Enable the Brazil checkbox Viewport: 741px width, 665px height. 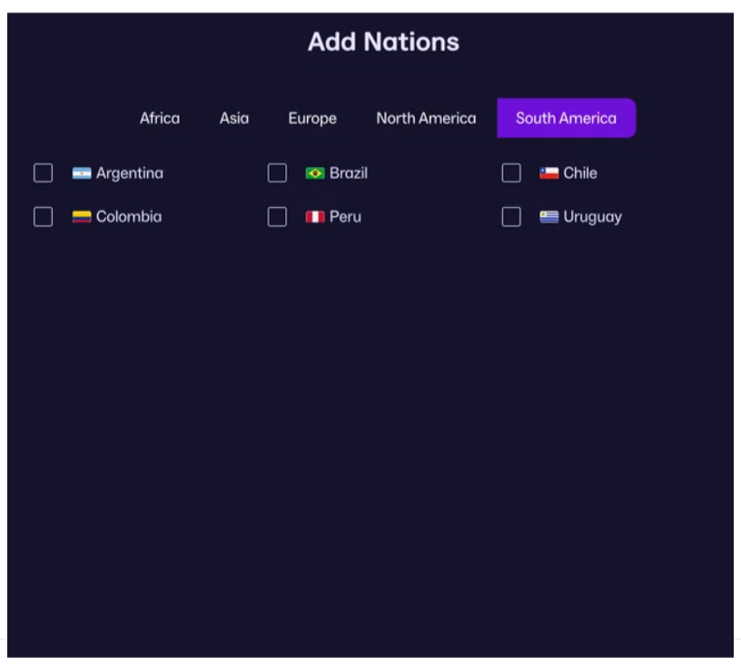[277, 174]
